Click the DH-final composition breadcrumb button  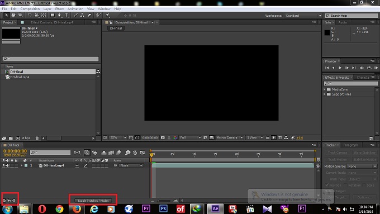point(116,28)
